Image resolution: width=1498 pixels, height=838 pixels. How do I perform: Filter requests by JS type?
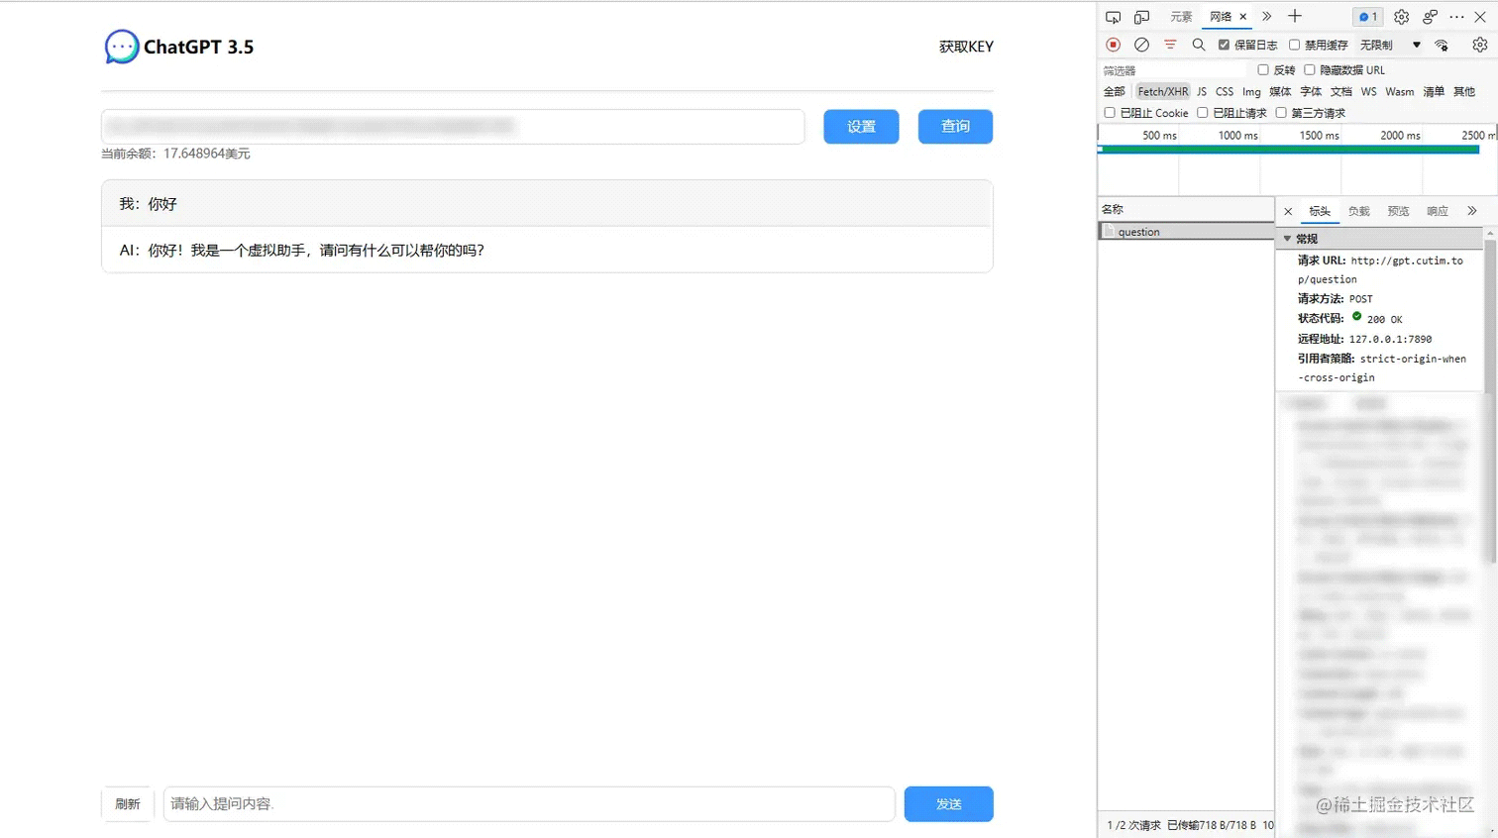pos(1202,91)
